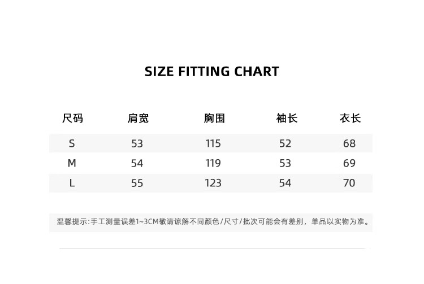Click the L size row label

72,183
